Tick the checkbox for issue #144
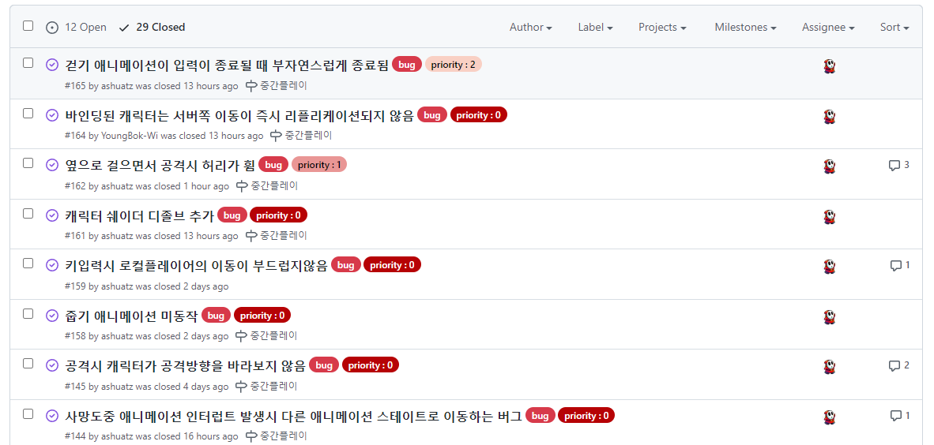The image size is (934, 445). [28, 413]
